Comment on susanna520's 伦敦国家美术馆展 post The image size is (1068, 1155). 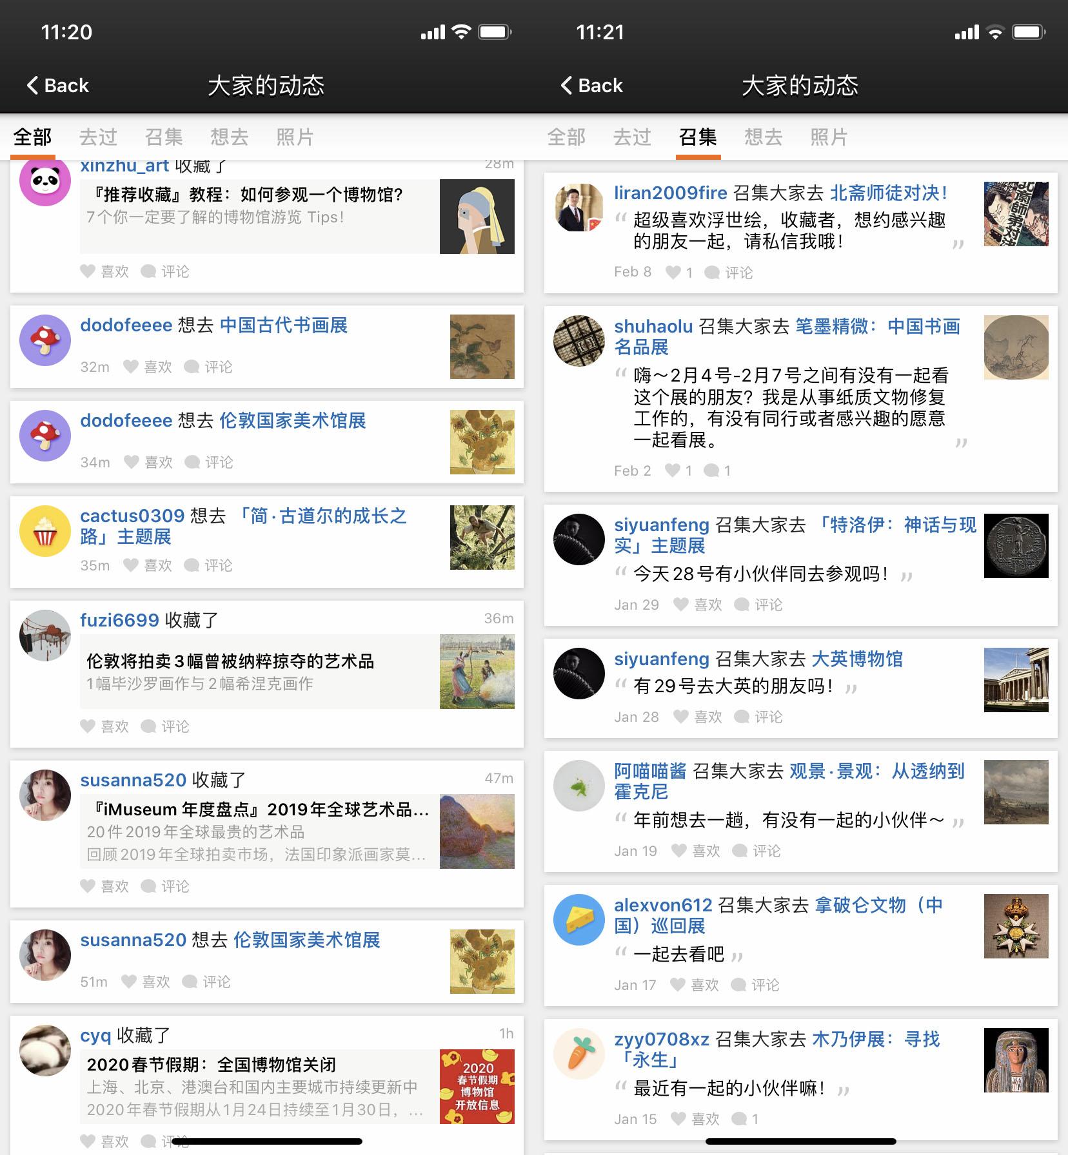pyautogui.click(x=206, y=982)
